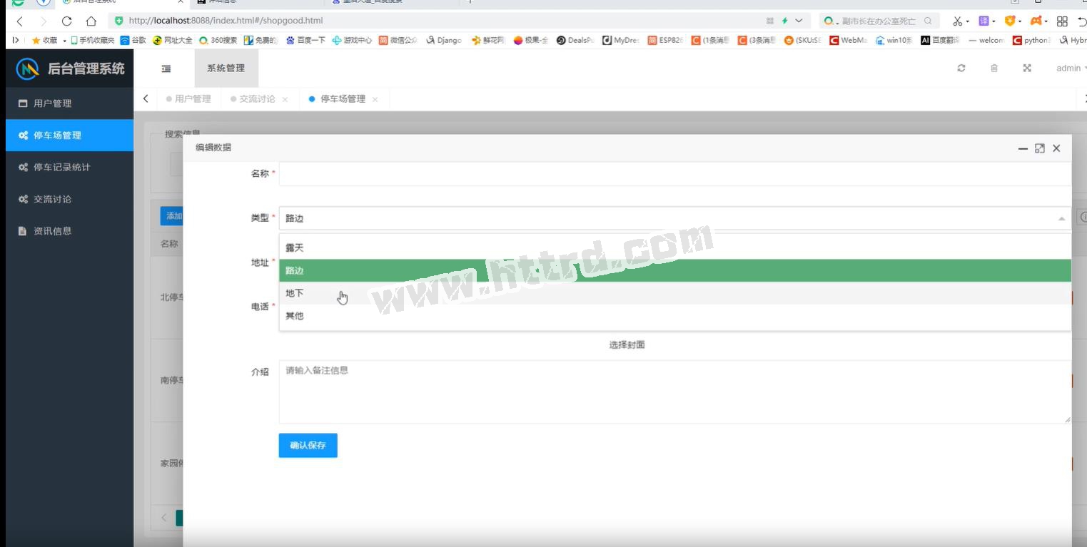The image size is (1087, 547).
Task: Open the browser home page icon
Action: tap(91, 21)
